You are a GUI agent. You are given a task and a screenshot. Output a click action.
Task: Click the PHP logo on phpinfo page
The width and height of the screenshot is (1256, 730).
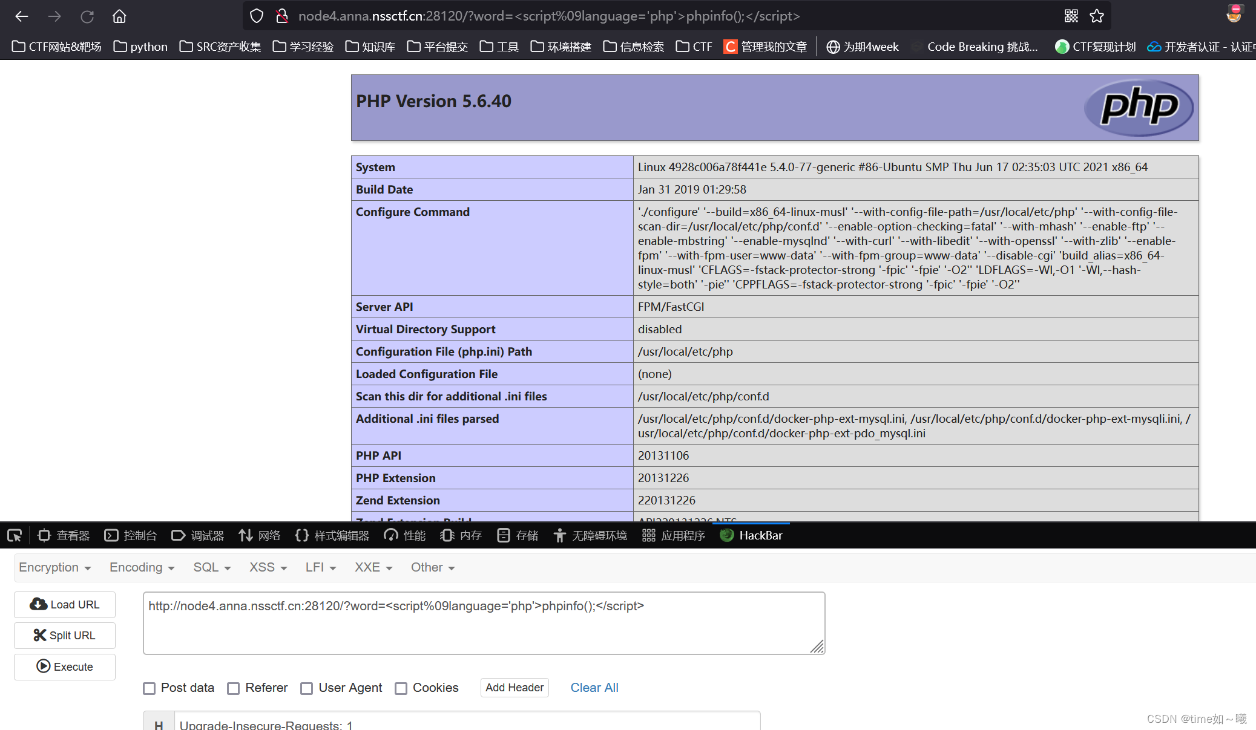tap(1139, 107)
